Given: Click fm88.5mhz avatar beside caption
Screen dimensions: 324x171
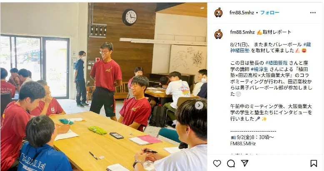Looking at the screenshot, I should click(x=218, y=34).
